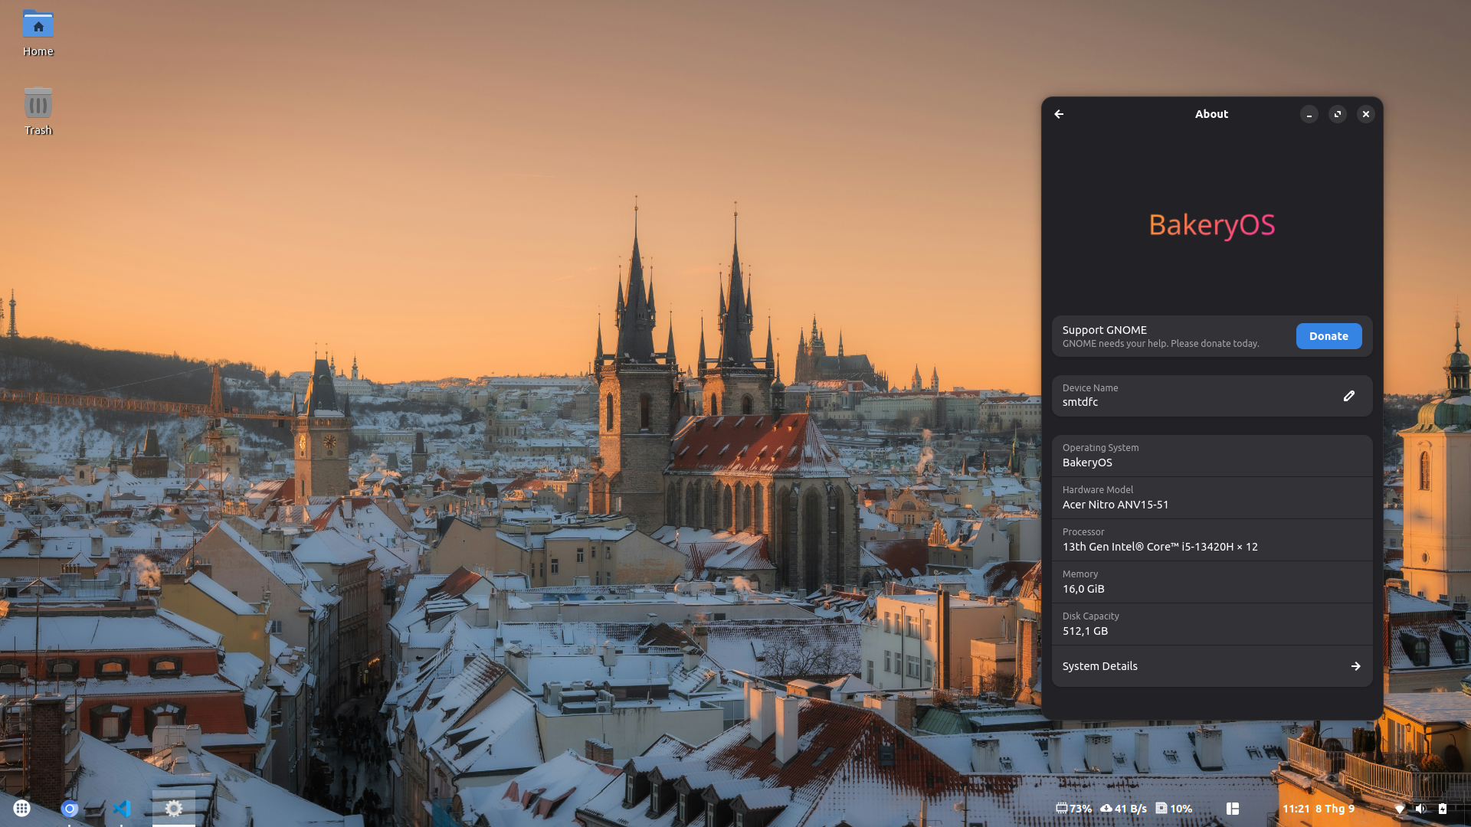The width and height of the screenshot is (1471, 827).
Task: Click the Disk Capacity 512,1 GB row
Action: pyautogui.click(x=1211, y=624)
